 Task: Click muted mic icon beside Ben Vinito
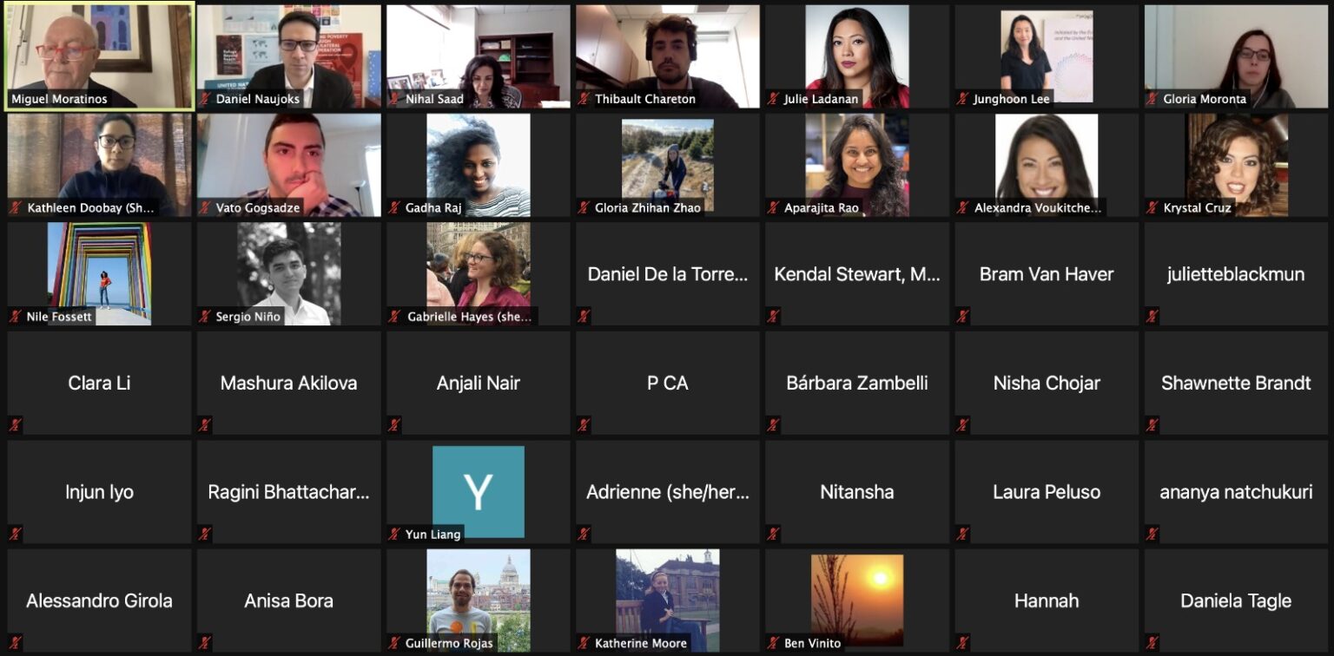click(774, 643)
